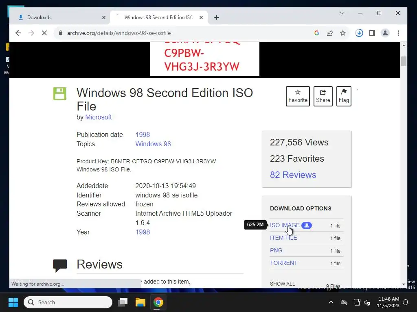
Task: Click the Share button on archive page
Action: tap(323, 96)
